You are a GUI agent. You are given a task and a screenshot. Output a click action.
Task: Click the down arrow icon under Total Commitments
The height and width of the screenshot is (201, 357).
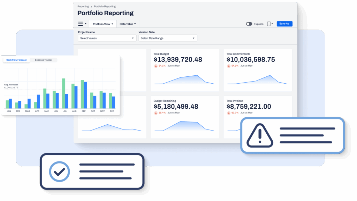[229, 66]
